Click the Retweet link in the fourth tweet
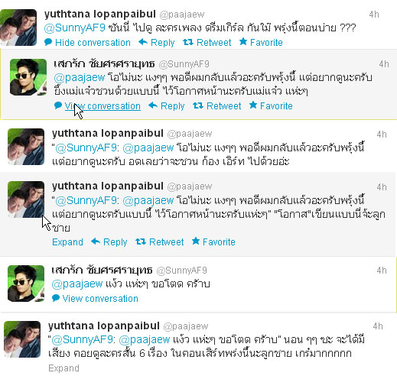Screen dimensions: 397x376 point(166,242)
